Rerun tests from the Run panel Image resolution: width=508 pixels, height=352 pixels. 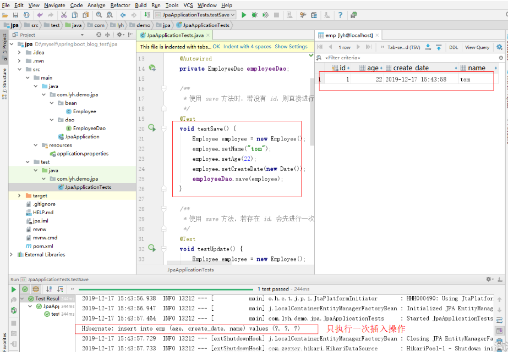point(14,289)
